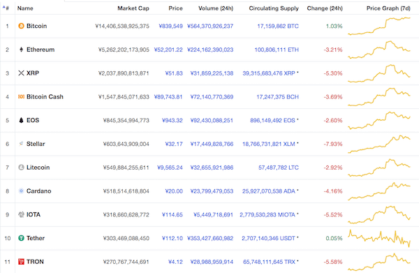The width and height of the screenshot is (419, 273).
Task: Open Bitcoin 24h volume ¥564,370,926,237 link
Action: [210, 26]
